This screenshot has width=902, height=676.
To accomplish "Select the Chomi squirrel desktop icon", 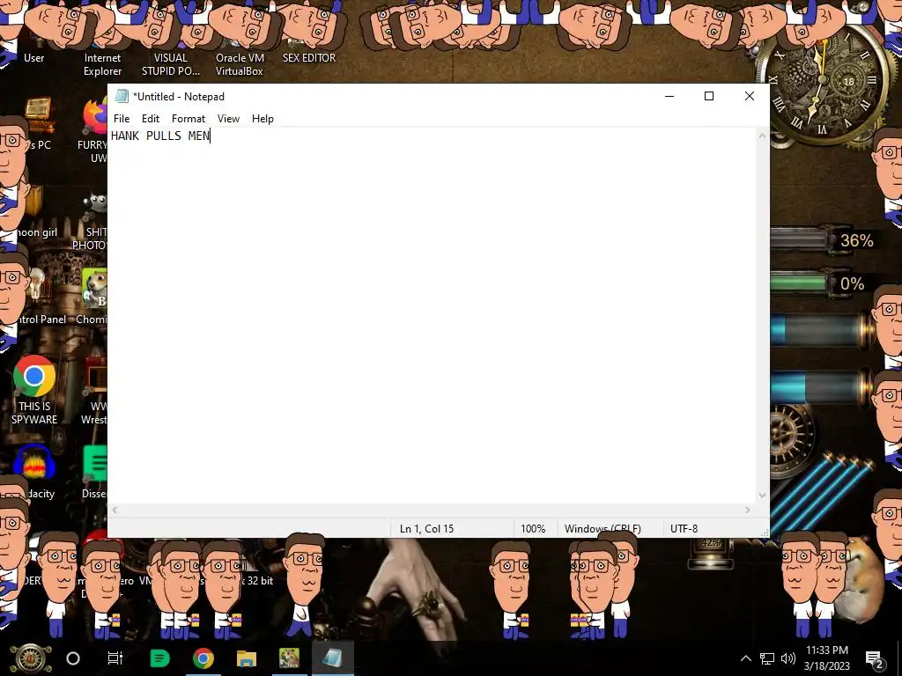I will (x=93, y=296).
